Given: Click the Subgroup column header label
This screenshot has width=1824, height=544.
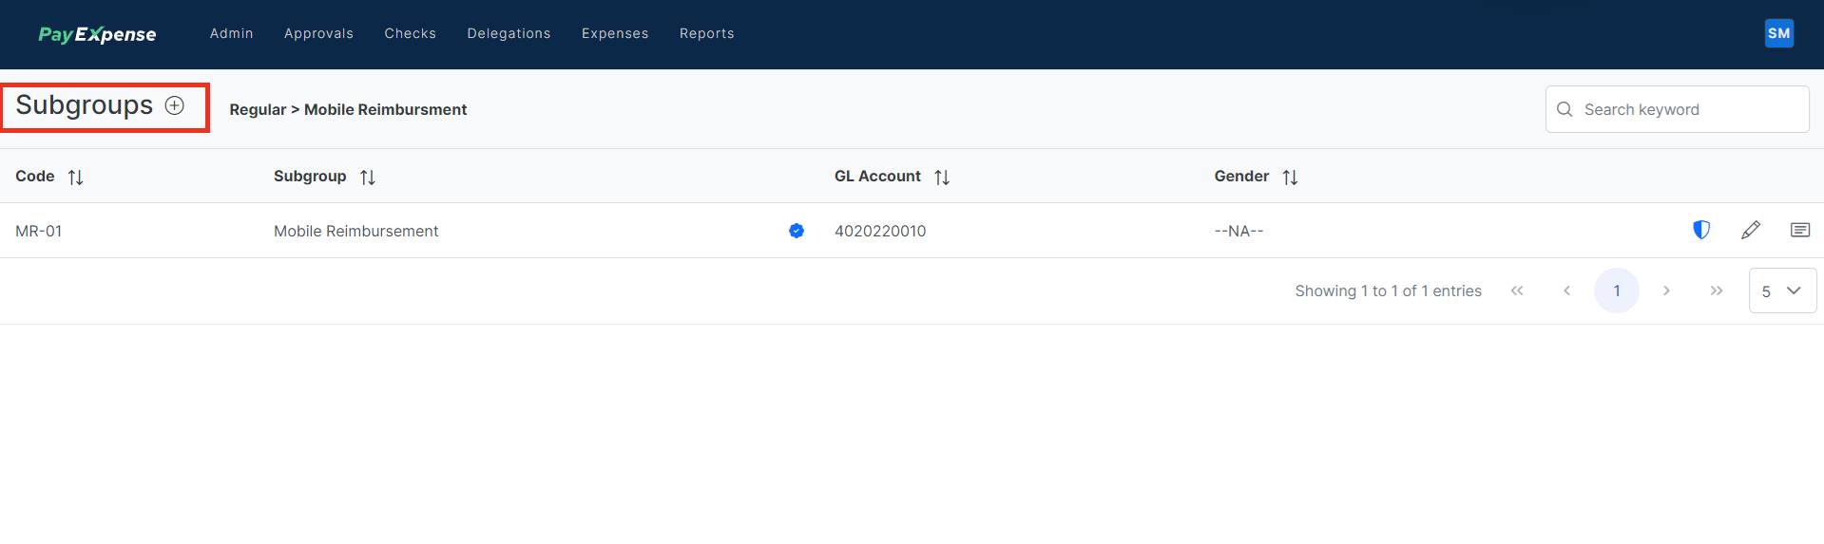Looking at the screenshot, I should click(x=310, y=177).
